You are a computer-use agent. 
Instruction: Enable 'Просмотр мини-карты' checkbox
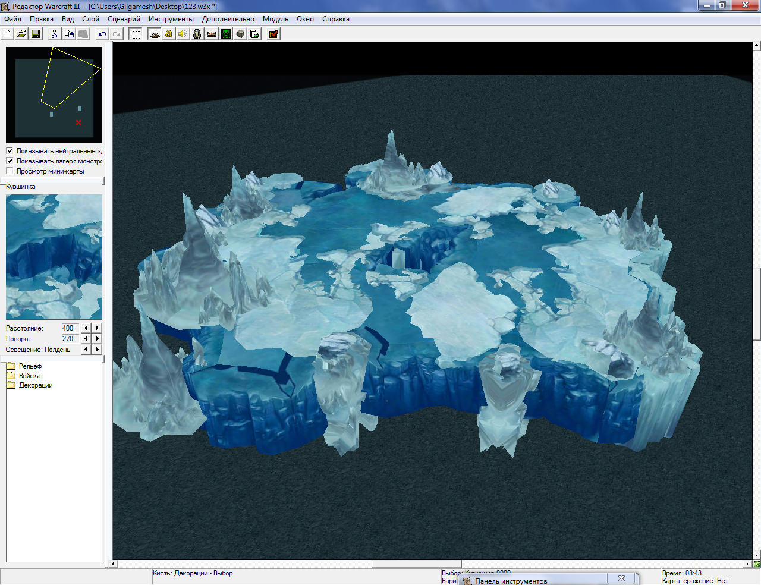click(10, 171)
